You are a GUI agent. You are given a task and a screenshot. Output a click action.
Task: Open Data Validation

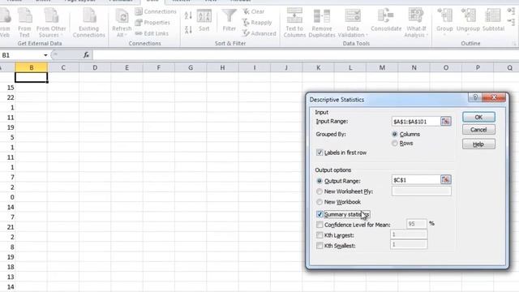coord(353,23)
